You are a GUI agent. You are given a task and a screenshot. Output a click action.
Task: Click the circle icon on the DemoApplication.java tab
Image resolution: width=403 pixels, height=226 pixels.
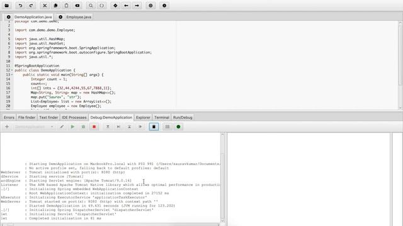(x=8, y=17)
